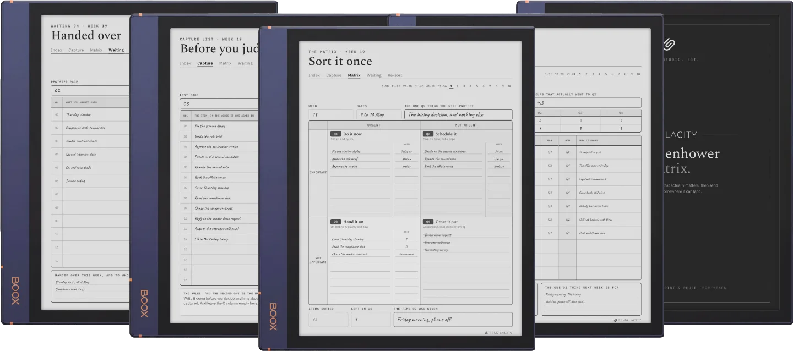Click the Q2 thing you will protect field
This screenshot has height=351, width=793.
pyautogui.click(x=458, y=114)
